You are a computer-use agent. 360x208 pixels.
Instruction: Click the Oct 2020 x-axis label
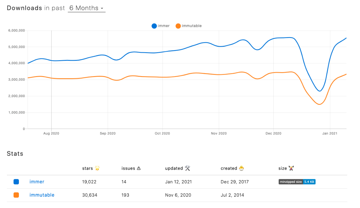(162, 133)
